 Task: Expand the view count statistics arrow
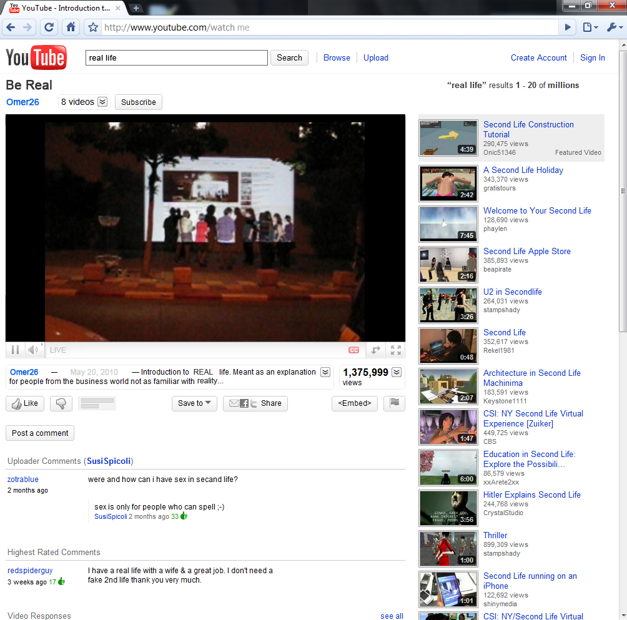click(x=397, y=372)
